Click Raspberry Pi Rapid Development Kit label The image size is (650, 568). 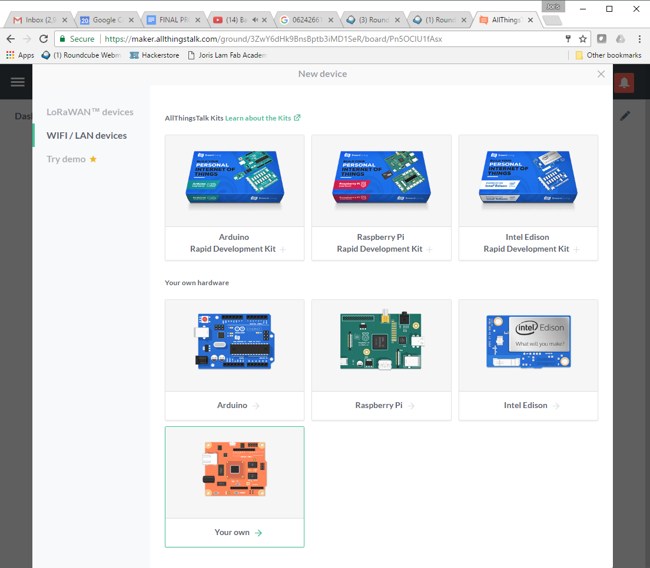(x=380, y=243)
